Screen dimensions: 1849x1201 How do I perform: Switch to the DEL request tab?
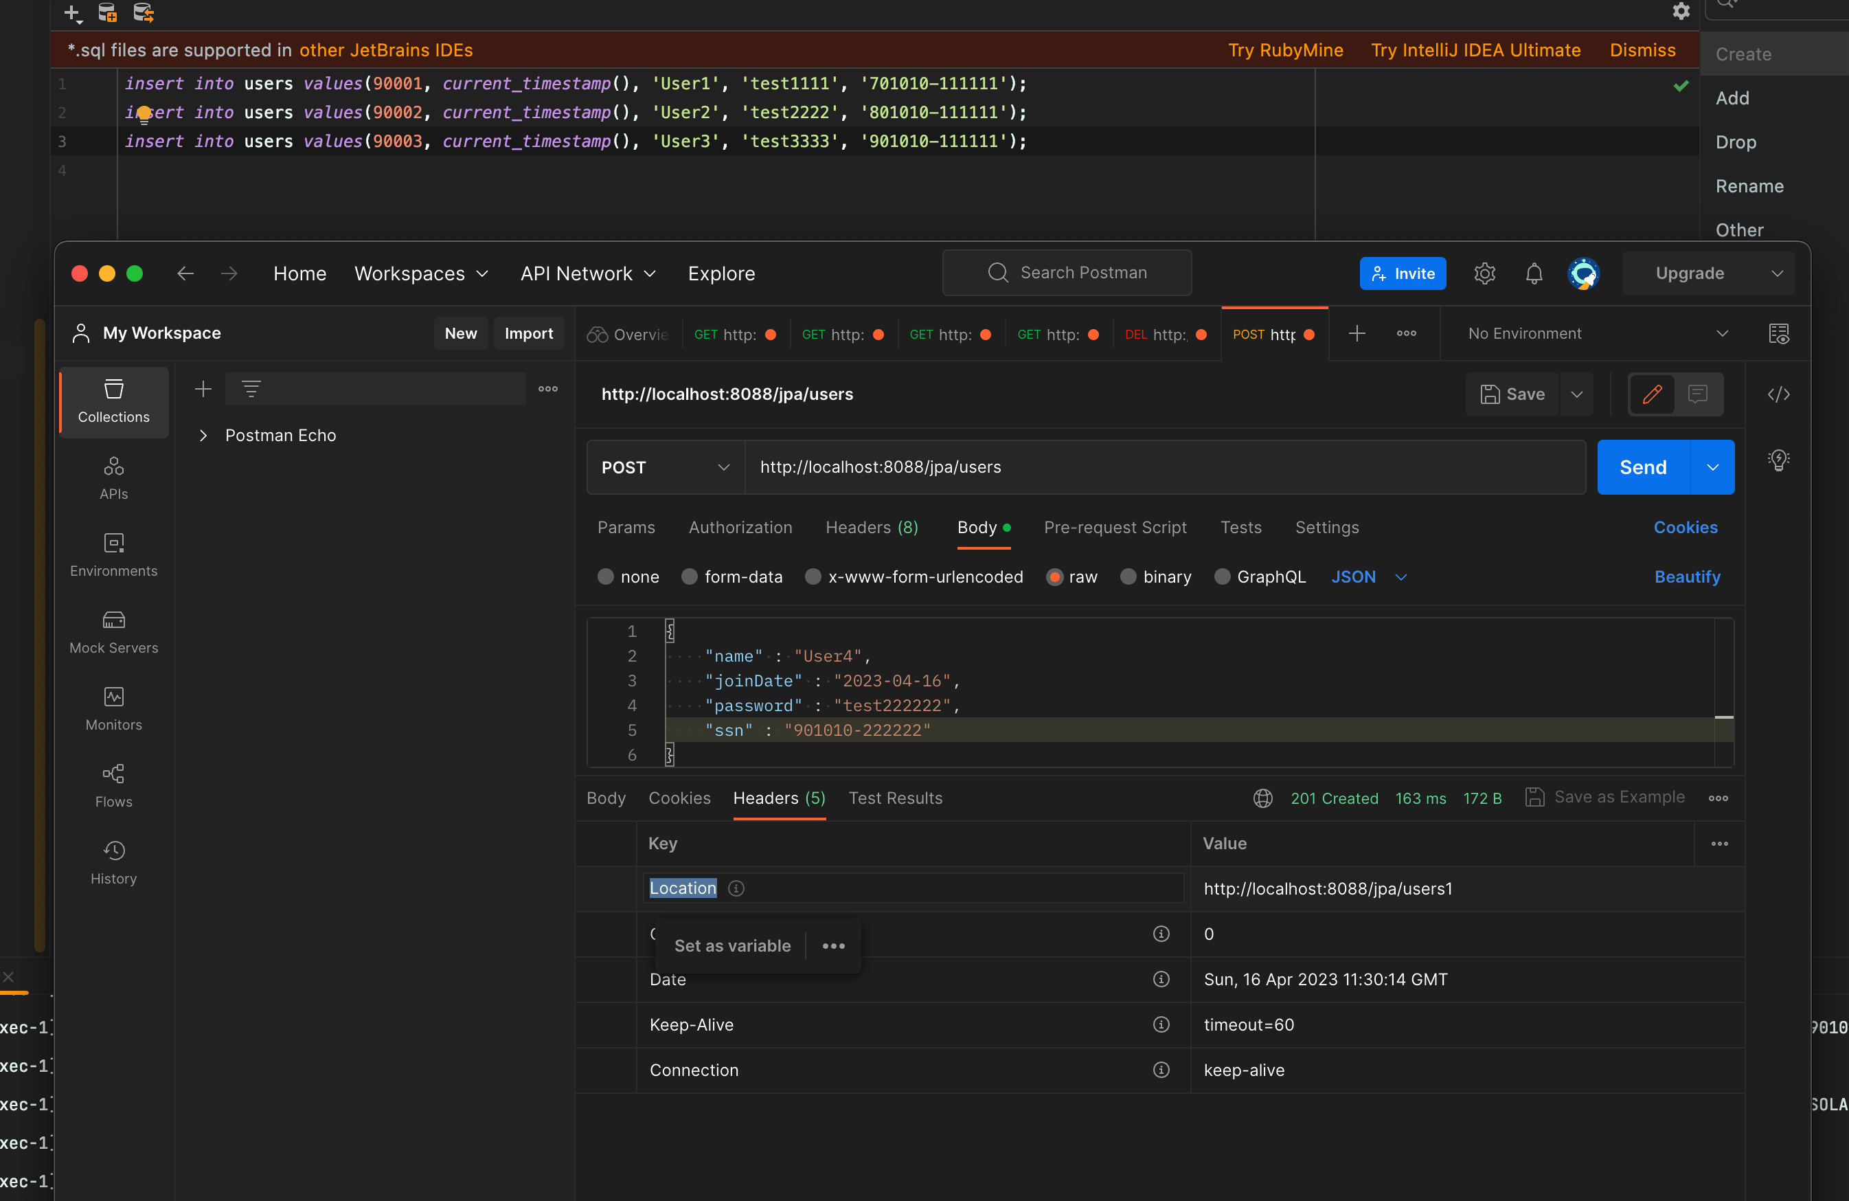coord(1166,333)
